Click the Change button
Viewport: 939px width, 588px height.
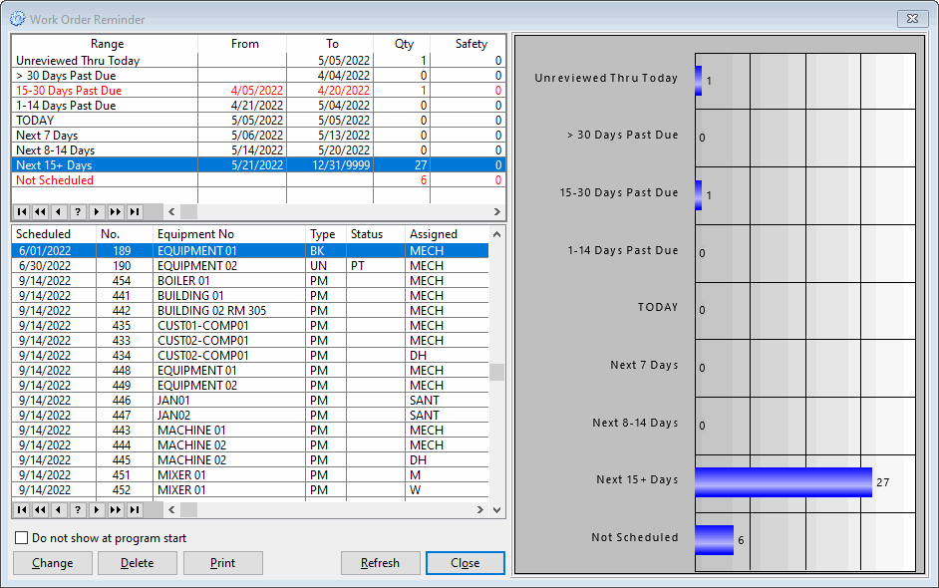(x=52, y=562)
